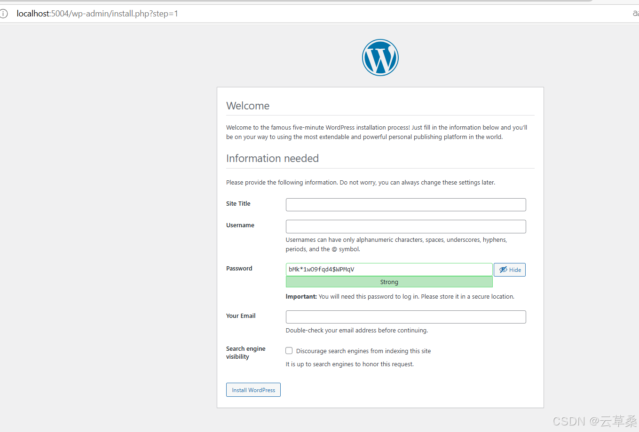Screen dimensions: 639x432
Task: Click the Information needed heading
Action: click(272, 158)
